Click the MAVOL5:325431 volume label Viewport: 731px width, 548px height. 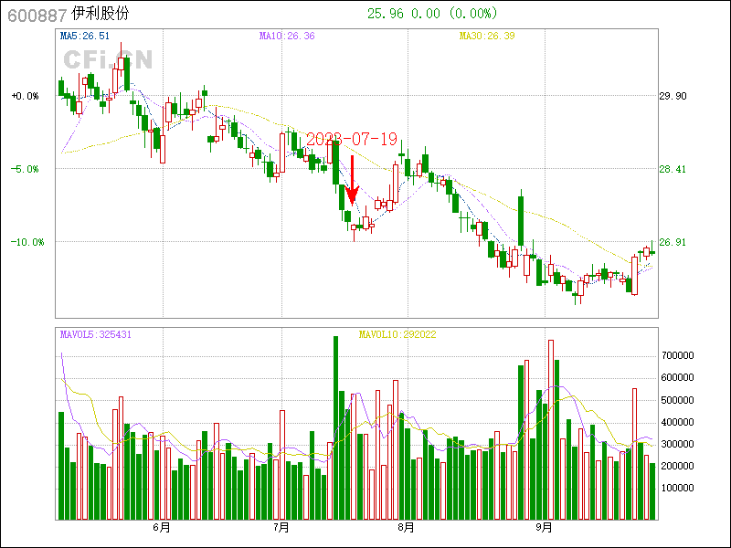tap(96, 334)
